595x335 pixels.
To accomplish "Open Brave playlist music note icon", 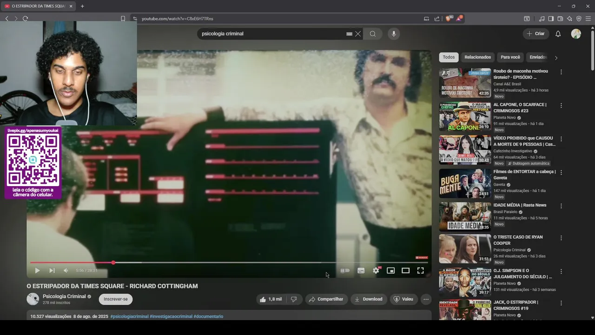I will pos(542,19).
